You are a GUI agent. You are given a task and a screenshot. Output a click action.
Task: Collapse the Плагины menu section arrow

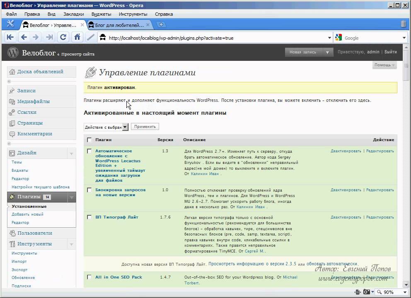[71, 197]
